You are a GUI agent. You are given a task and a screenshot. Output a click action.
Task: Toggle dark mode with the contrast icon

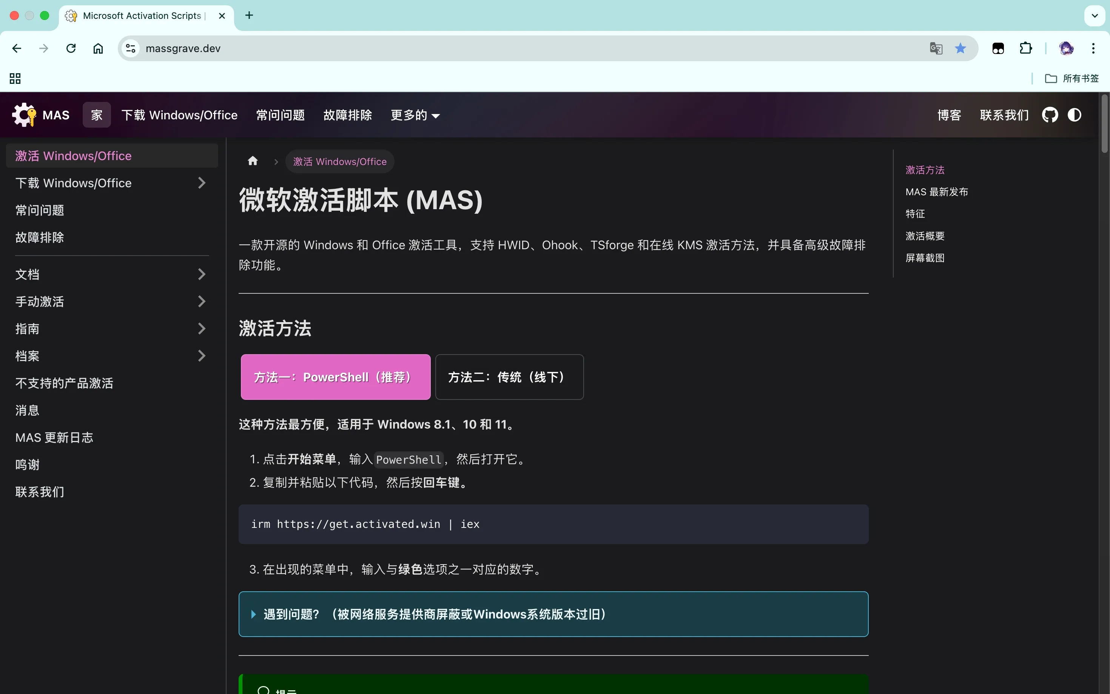1075,115
